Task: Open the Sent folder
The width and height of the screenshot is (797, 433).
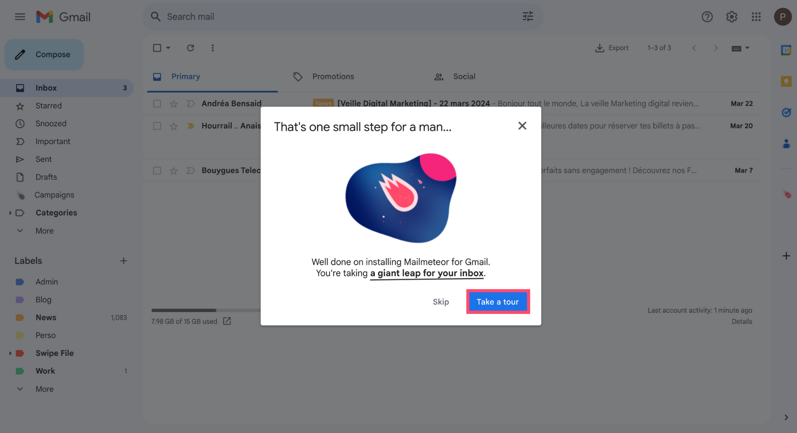Action: coord(67,159)
